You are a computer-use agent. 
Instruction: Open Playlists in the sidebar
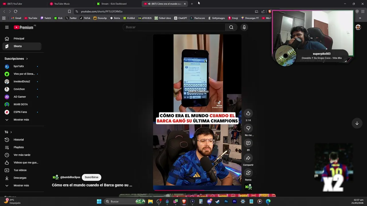22,147
